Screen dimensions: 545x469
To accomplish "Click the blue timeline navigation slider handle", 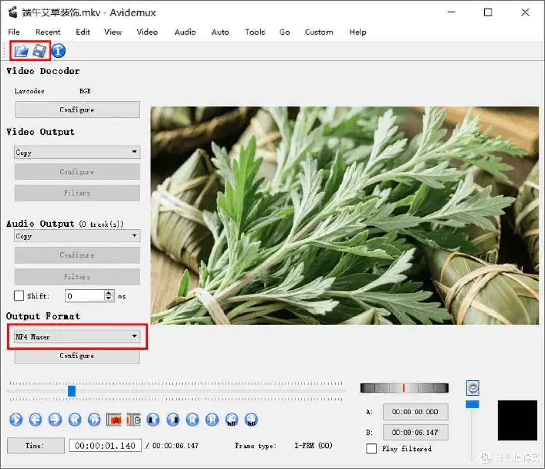I will click(x=72, y=391).
